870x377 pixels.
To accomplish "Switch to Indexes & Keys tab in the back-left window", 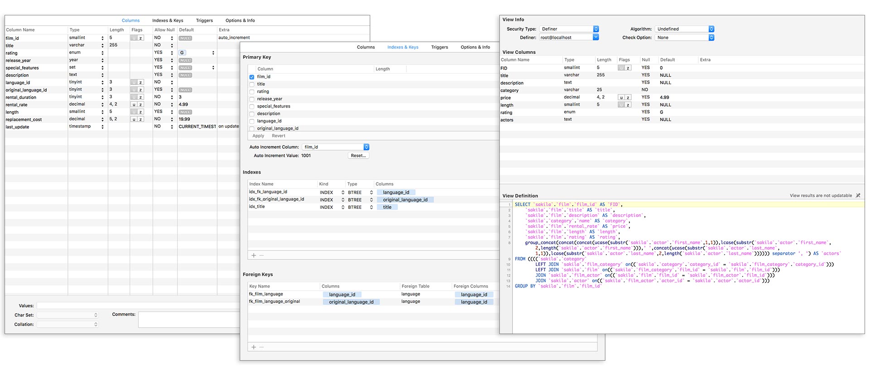I will [168, 20].
